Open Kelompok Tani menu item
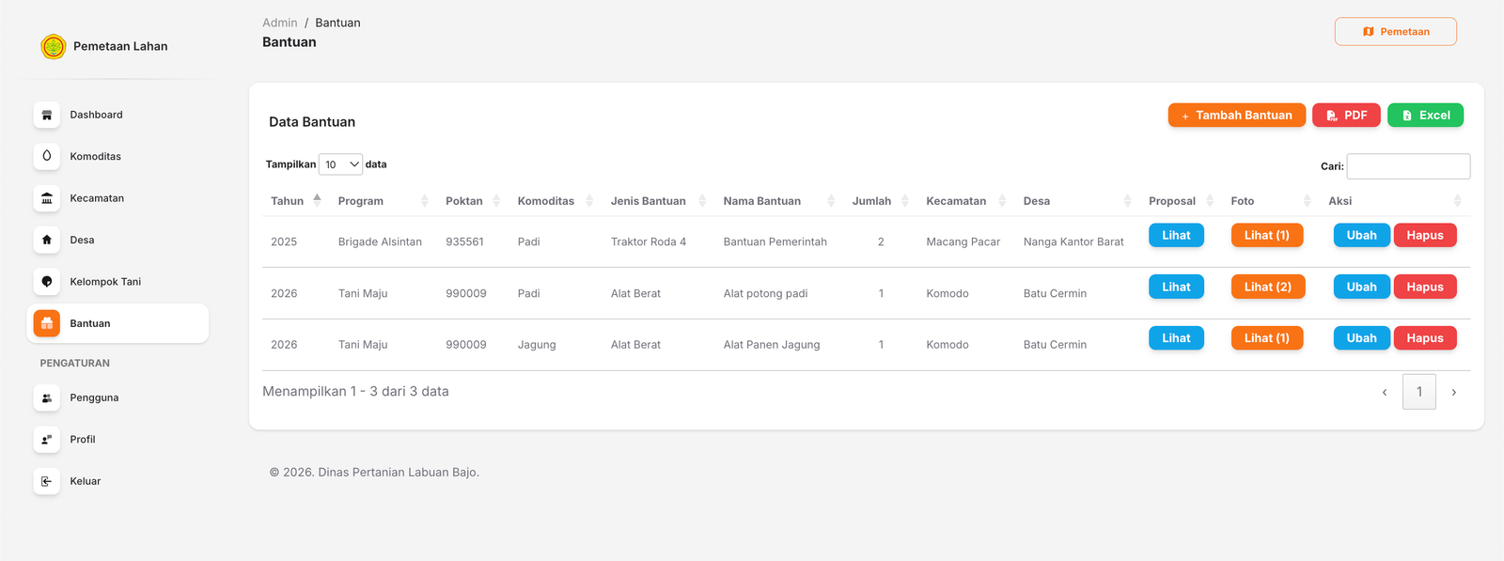Screen dimensions: 1504x561 (117, 282)
